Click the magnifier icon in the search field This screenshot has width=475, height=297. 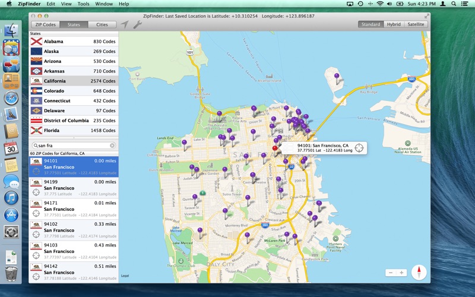(36, 146)
